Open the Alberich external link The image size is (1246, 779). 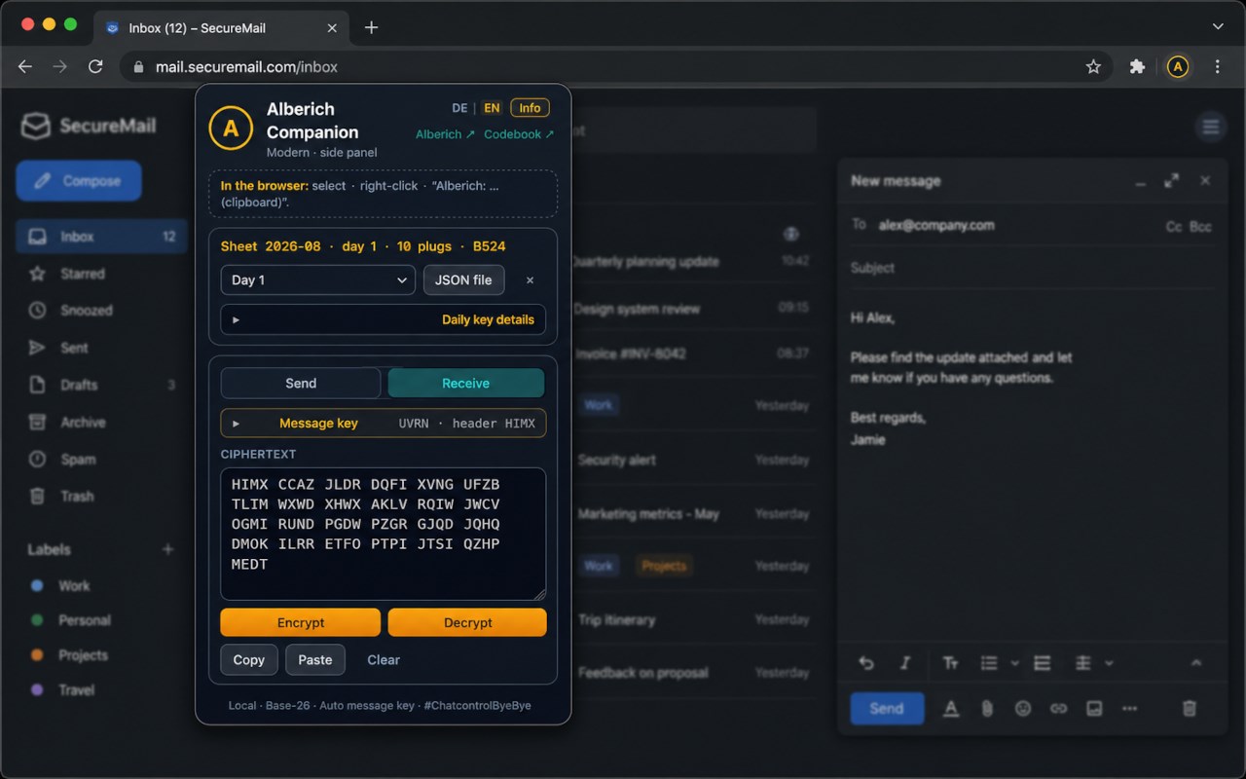(446, 134)
